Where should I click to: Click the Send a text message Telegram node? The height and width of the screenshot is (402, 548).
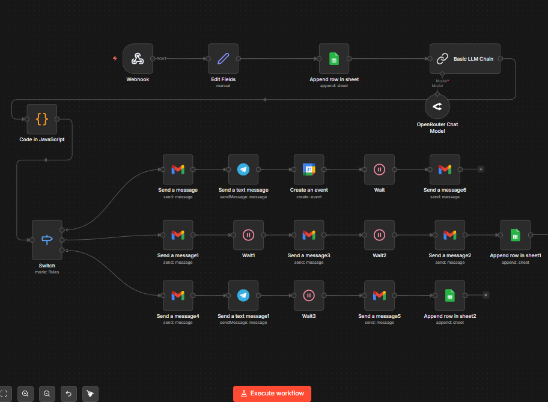(x=243, y=169)
